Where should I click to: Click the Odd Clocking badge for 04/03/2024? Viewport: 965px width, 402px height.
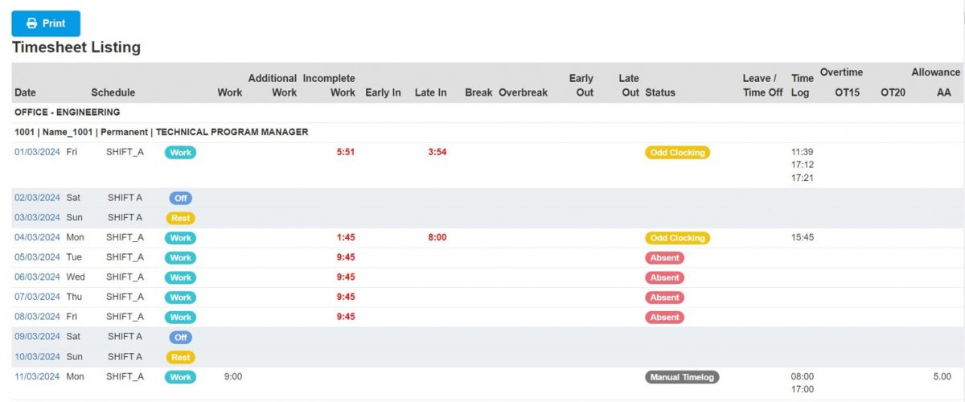[677, 238]
